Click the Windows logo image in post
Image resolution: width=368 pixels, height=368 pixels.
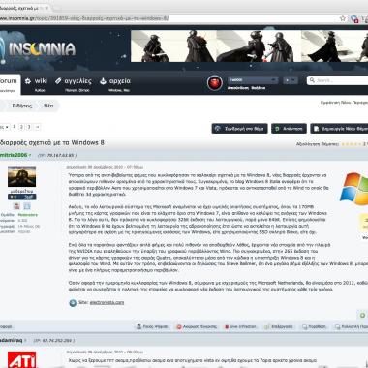coord(354,189)
